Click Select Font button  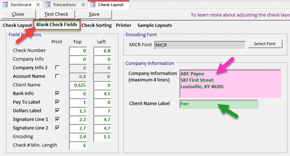[x=265, y=44]
